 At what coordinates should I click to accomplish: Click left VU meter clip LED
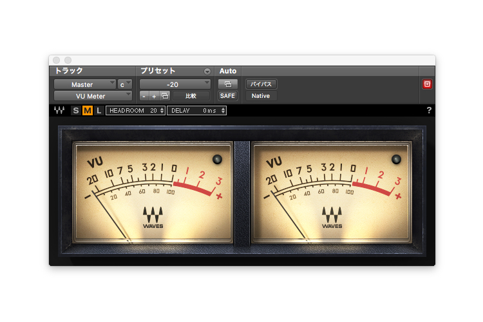217,159
